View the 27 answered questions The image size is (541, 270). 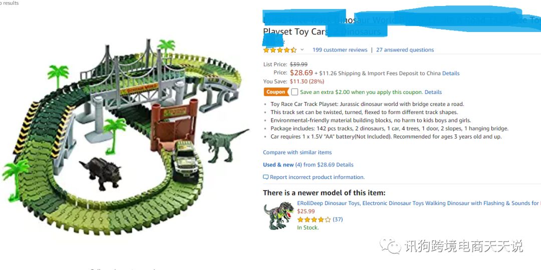click(405, 50)
